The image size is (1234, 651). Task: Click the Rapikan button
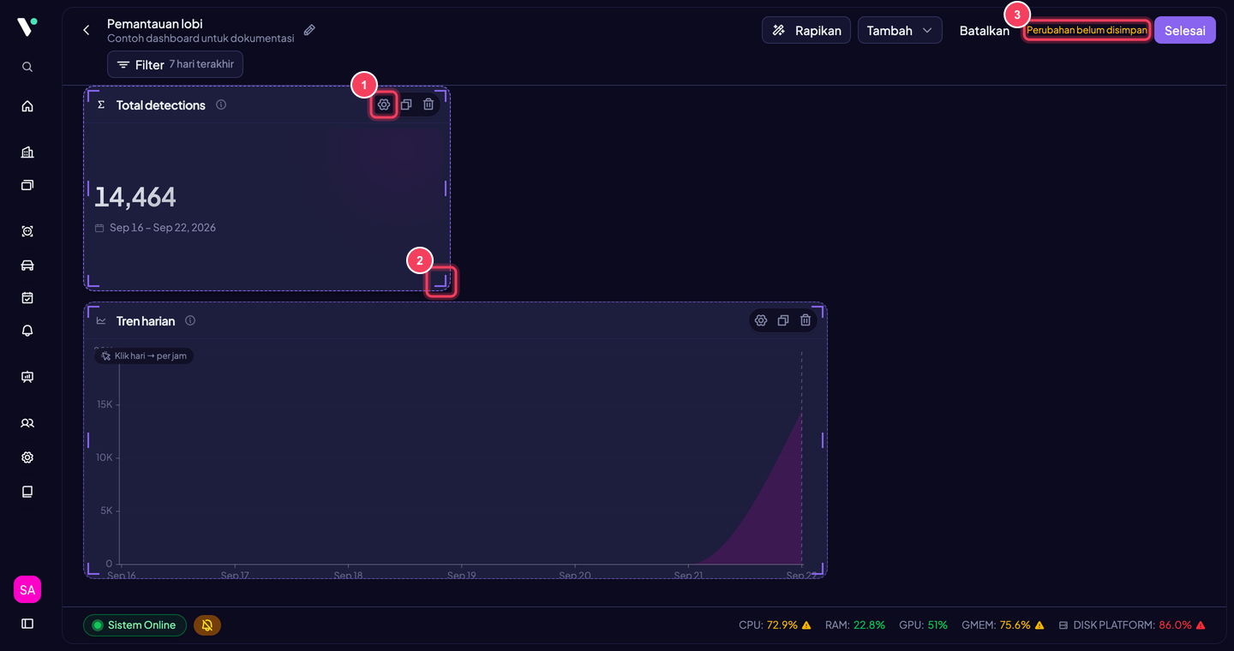806,30
